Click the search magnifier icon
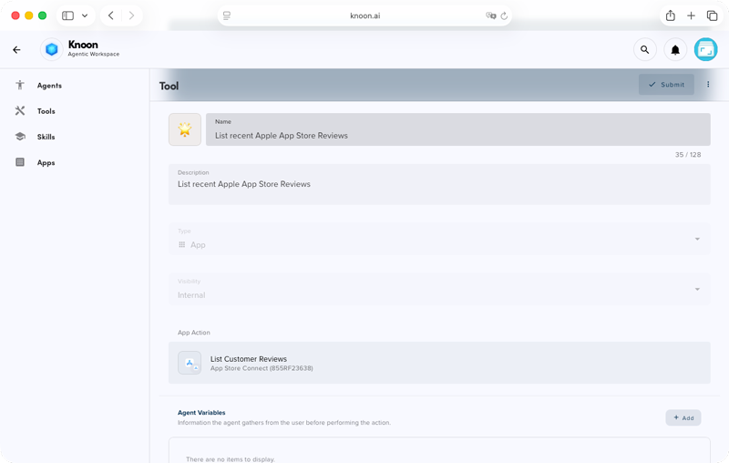 pyautogui.click(x=645, y=50)
